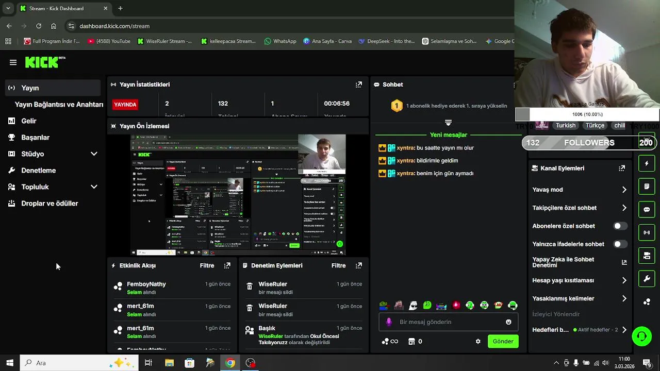
Task: Click the purple microphone icon in the message box
Action: [x=389, y=322]
